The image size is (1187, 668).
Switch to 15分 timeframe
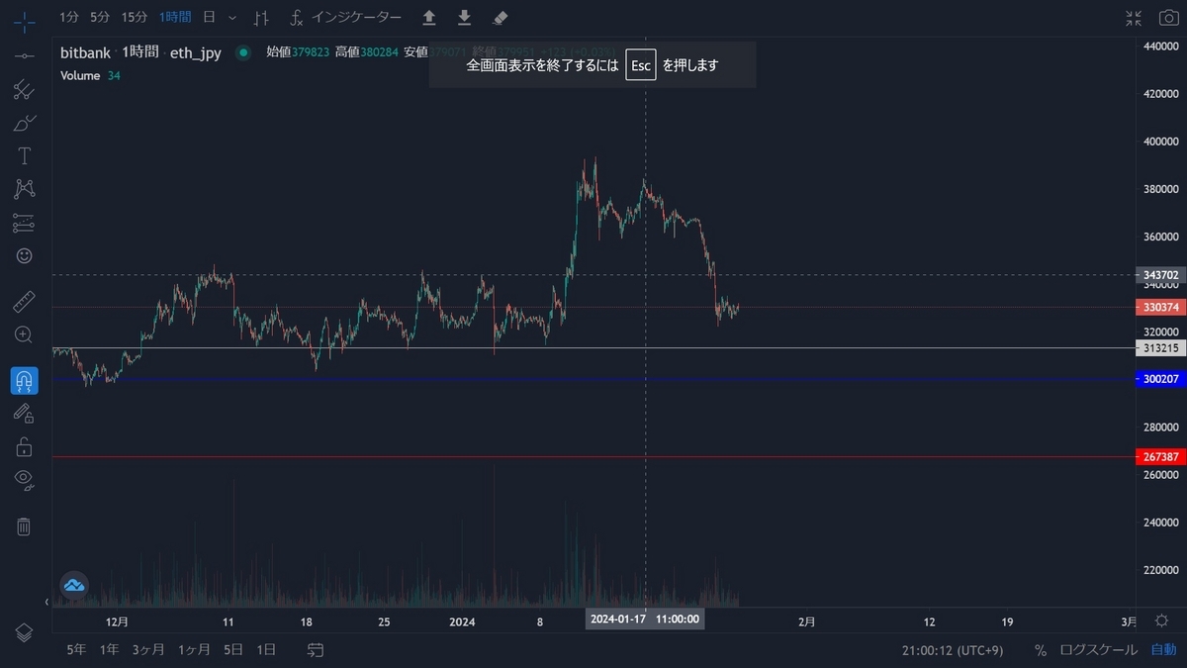coord(135,17)
